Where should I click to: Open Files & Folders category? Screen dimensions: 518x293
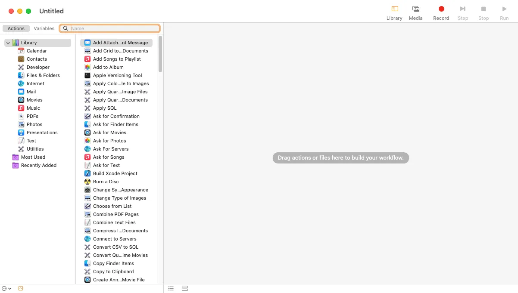(x=43, y=75)
